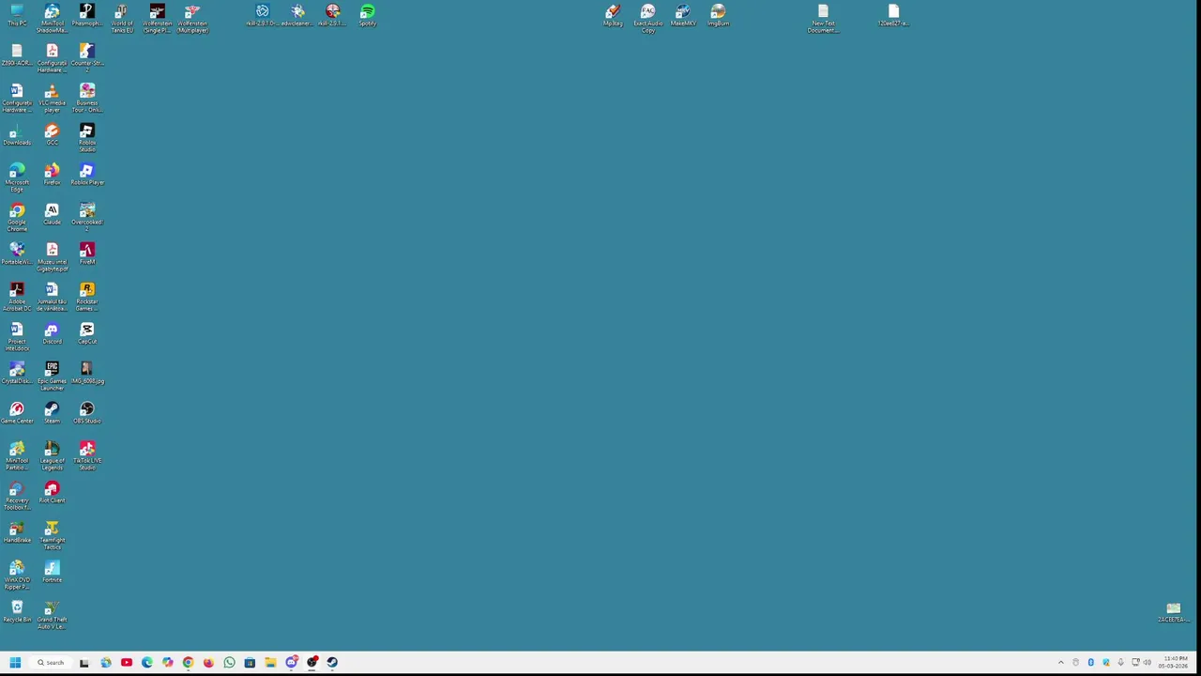This screenshot has height=676, width=1201.
Task: Open Spotify desktop shortcut
Action: tap(368, 16)
